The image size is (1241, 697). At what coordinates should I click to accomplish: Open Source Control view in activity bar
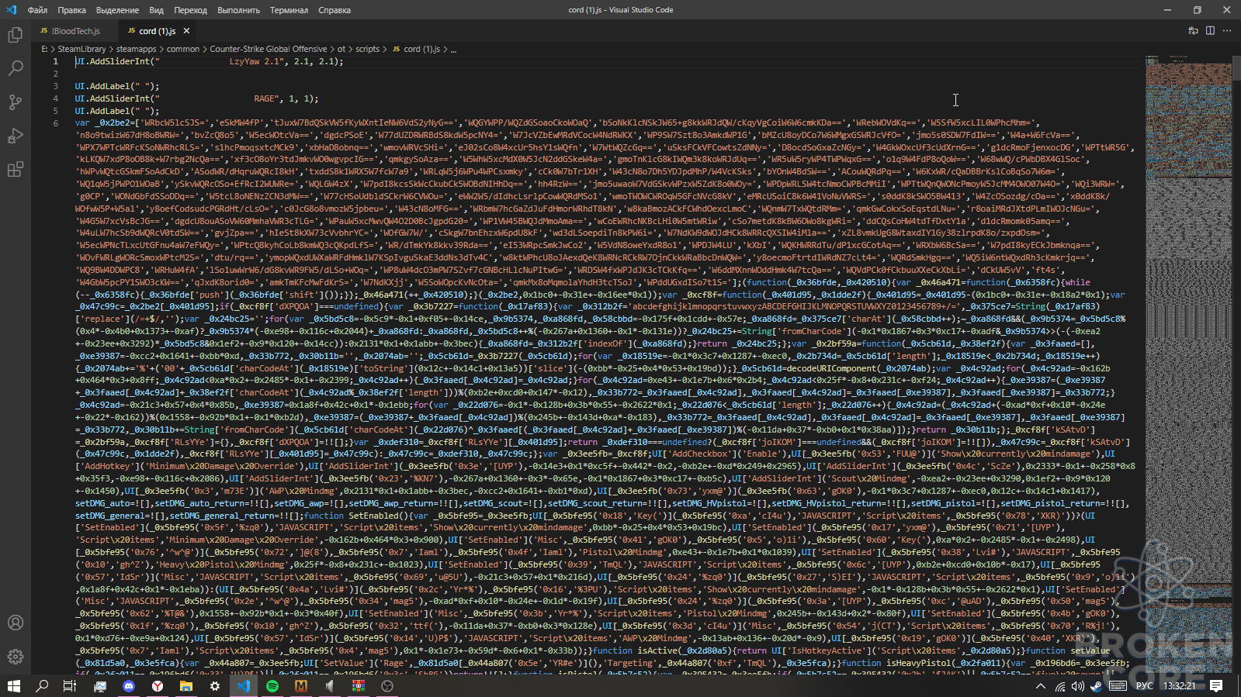pos(15,102)
